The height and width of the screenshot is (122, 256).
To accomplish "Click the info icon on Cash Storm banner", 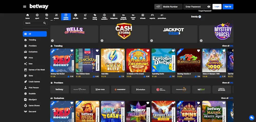I will tap(102, 40).
